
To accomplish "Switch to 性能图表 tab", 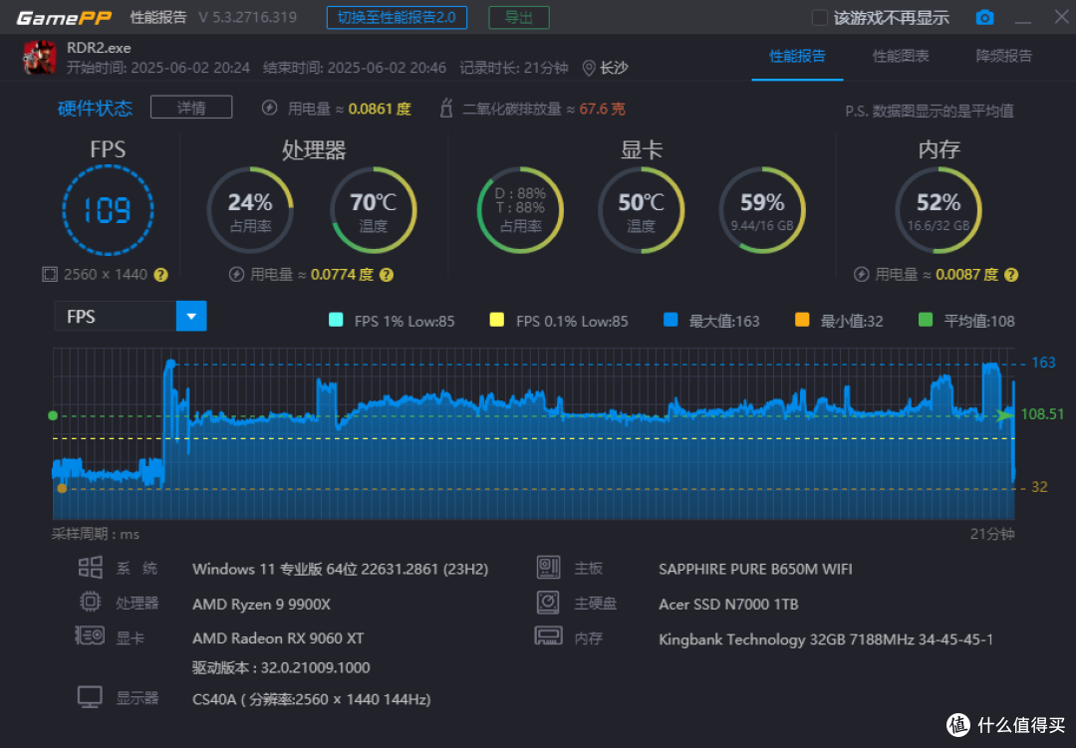I will 901,56.
